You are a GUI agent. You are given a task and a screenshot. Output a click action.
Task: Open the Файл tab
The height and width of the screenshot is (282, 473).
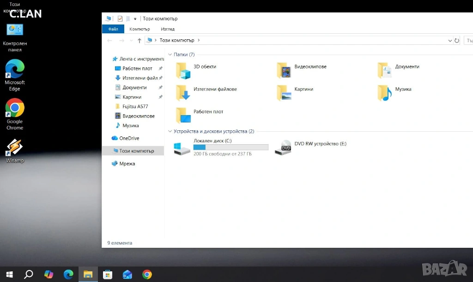click(x=113, y=29)
